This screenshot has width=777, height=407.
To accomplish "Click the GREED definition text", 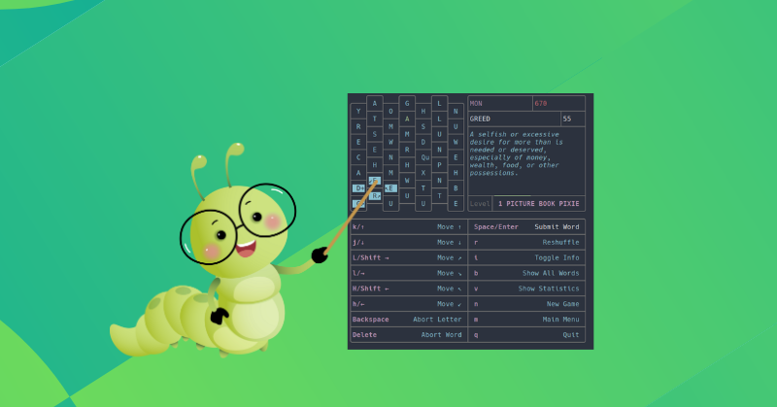I will pyautogui.click(x=517, y=153).
